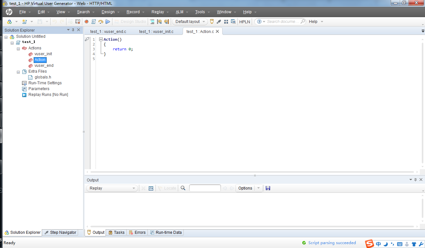Switch to the test_1 : vuser_init.c tab
Screen dimensions: 425x248
156,31
